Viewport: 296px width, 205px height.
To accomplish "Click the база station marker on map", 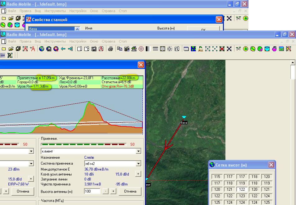I will click(184, 118).
